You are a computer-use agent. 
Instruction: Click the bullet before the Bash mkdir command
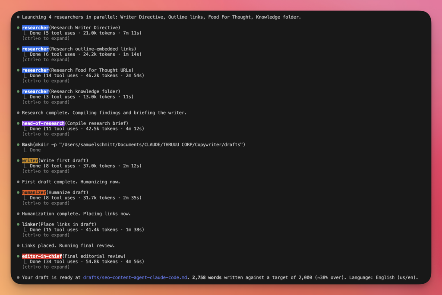[18, 145]
